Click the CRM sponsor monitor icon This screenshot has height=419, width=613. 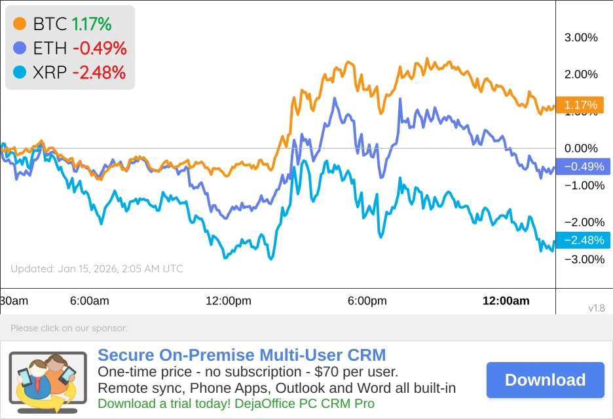[x=47, y=381]
